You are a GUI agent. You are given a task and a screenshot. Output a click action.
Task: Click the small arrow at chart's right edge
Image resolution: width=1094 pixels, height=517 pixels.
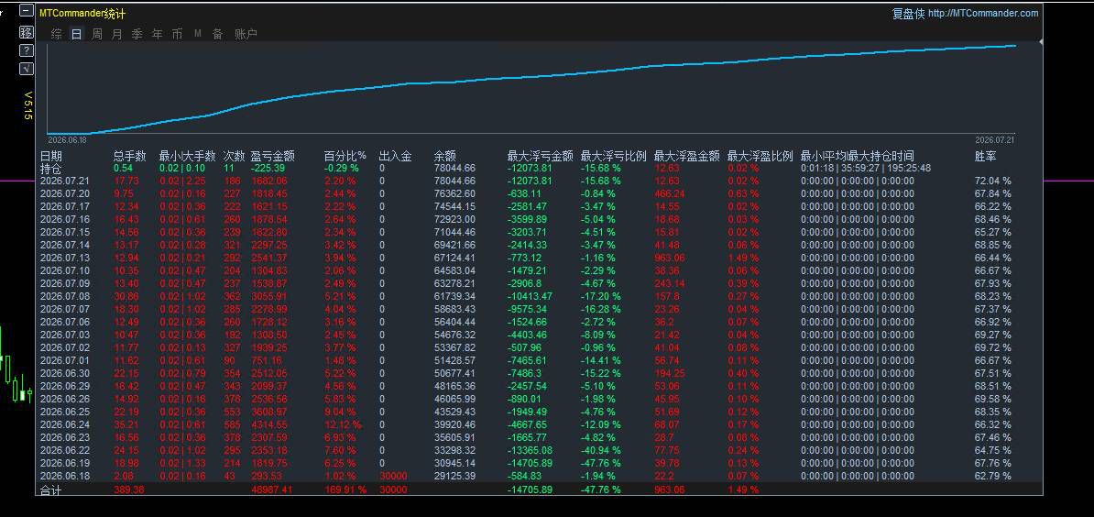coord(1040,42)
